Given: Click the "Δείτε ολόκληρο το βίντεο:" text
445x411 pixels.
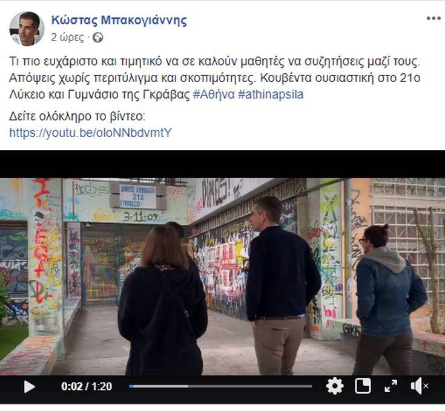Looking at the screenshot, I should coord(77,116).
